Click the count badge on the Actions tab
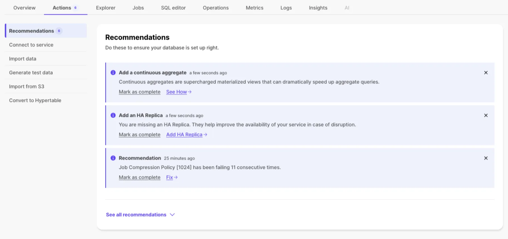Screen dimensions: 508x239 point(75,8)
